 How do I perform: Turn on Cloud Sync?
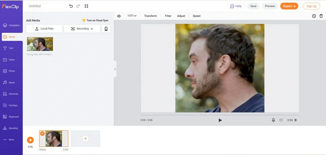pyautogui.click(x=95, y=20)
